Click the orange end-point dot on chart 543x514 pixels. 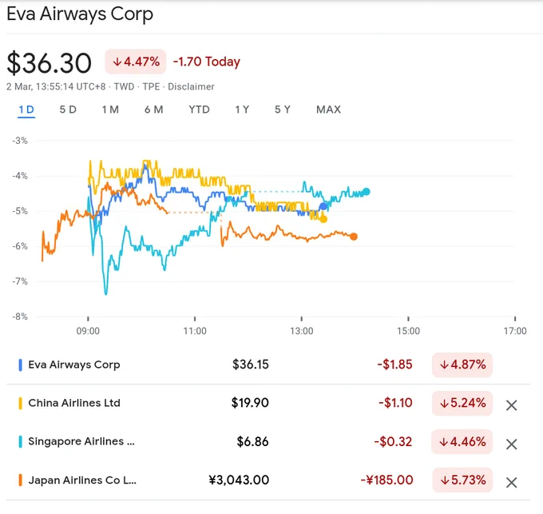354,237
